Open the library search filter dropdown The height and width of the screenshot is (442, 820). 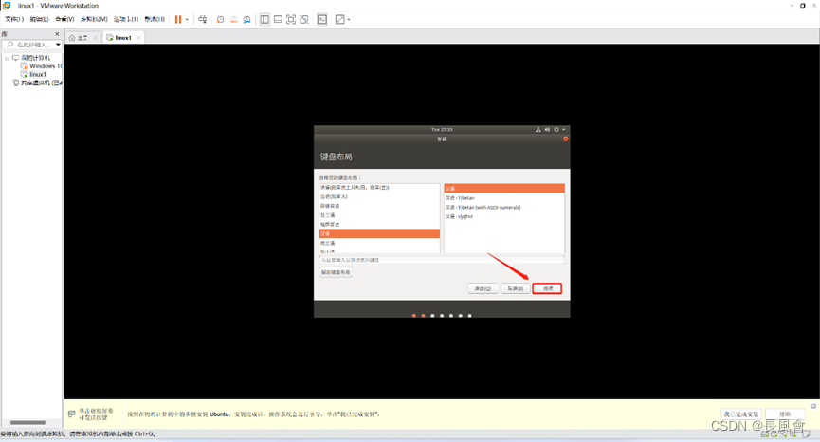point(58,45)
